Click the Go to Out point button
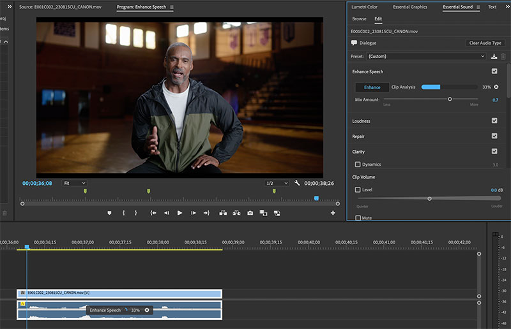The height and width of the screenshot is (329, 511). click(206, 213)
